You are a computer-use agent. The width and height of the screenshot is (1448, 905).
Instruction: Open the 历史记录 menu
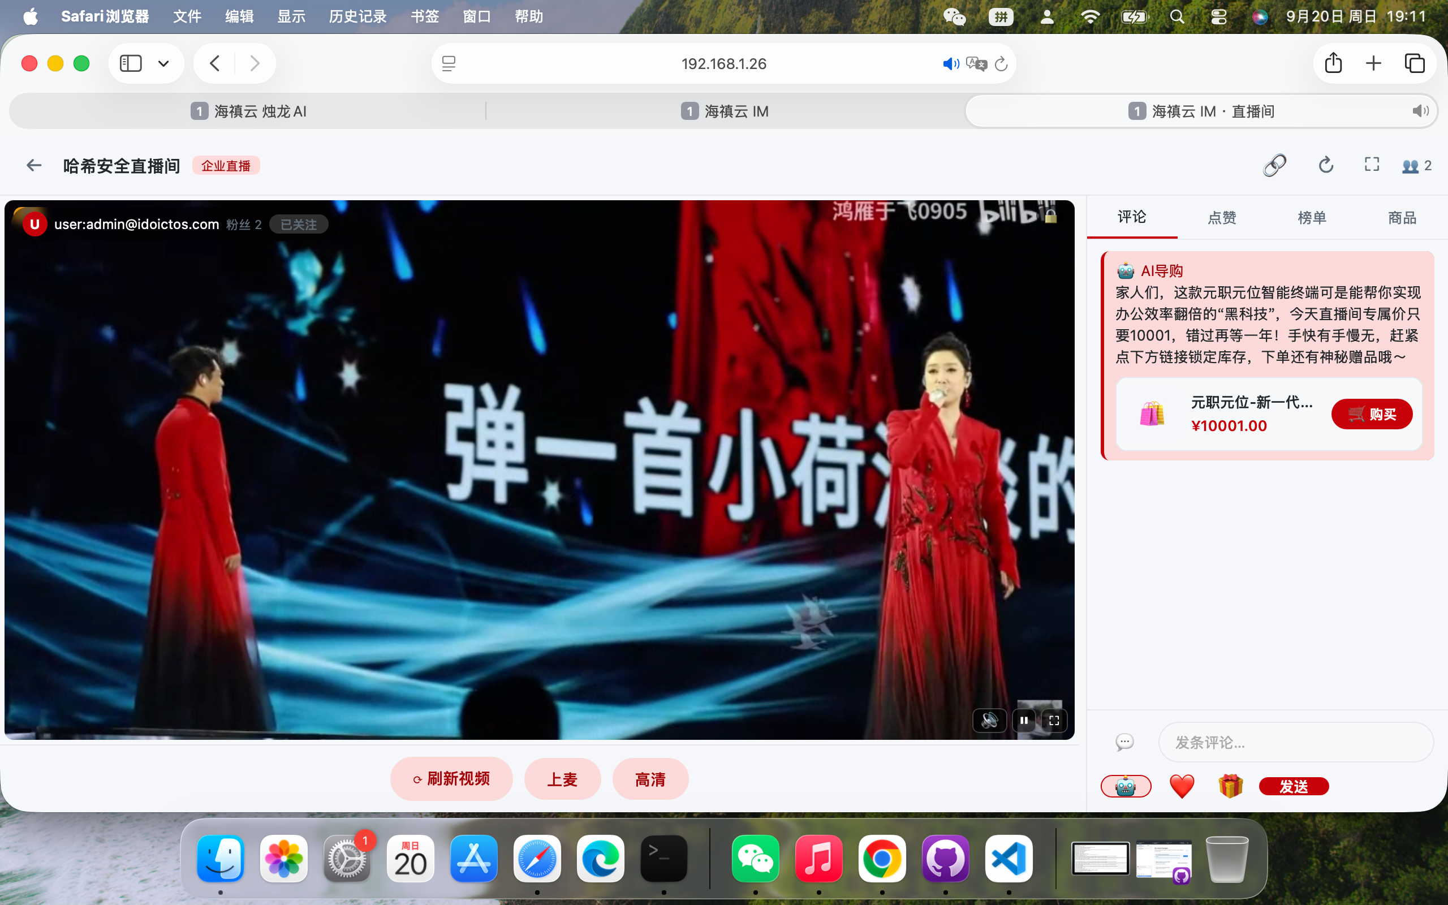[357, 17]
